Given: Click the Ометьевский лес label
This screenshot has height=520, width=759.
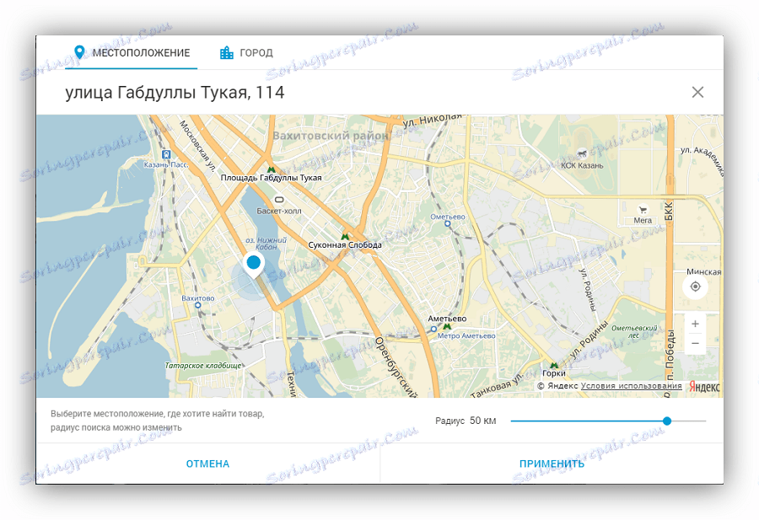Looking at the screenshot, I should pyautogui.click(x=634, y=331).
